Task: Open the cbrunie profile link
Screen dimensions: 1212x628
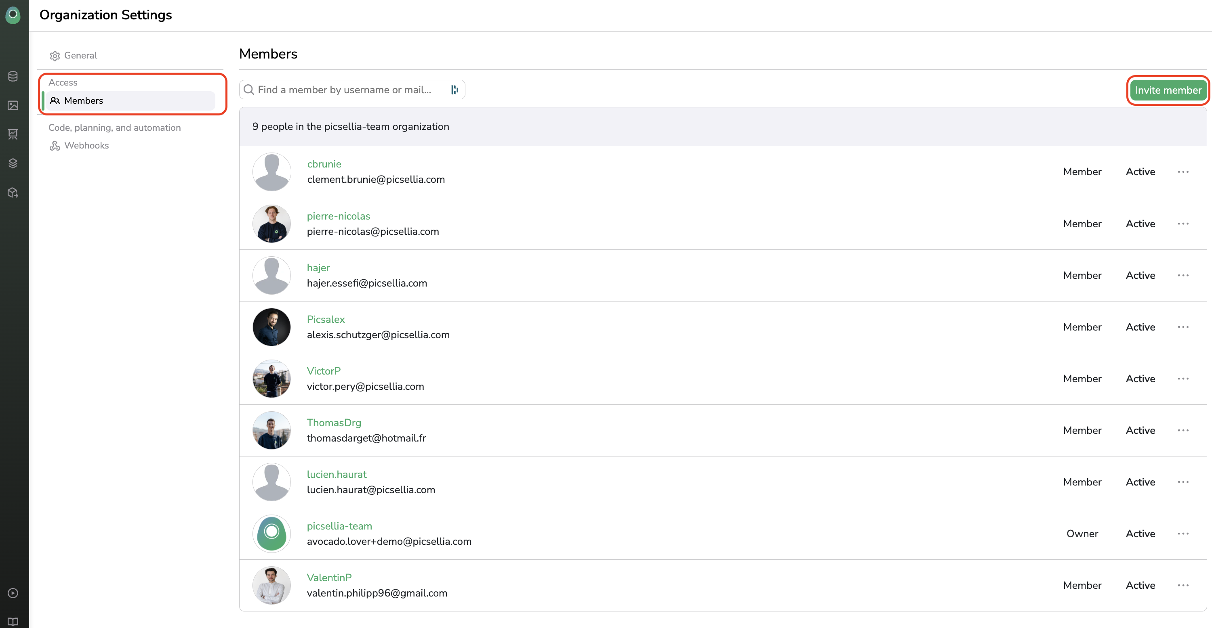Action: (x=324, y=164)
